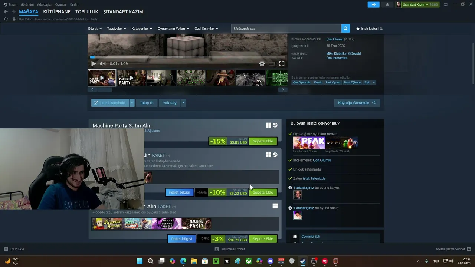The height and width of the screenshot is (267, 475).
Task: Click the store search magnifier button
Action: pyautogui.click(x=346, y=29)
